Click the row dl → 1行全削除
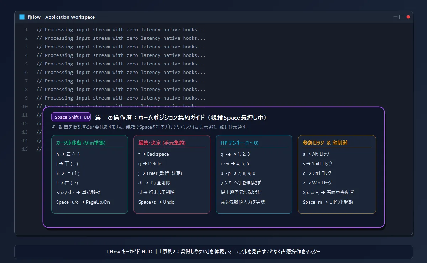Viewport: 427px width, 263px height. 154,183
